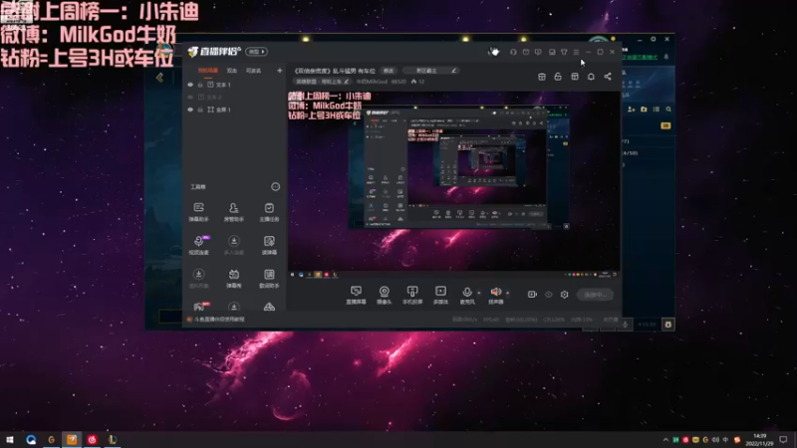797x448 pixels.
Task: Open the orange highlighted taskbar application
Action: coord(72,440)
